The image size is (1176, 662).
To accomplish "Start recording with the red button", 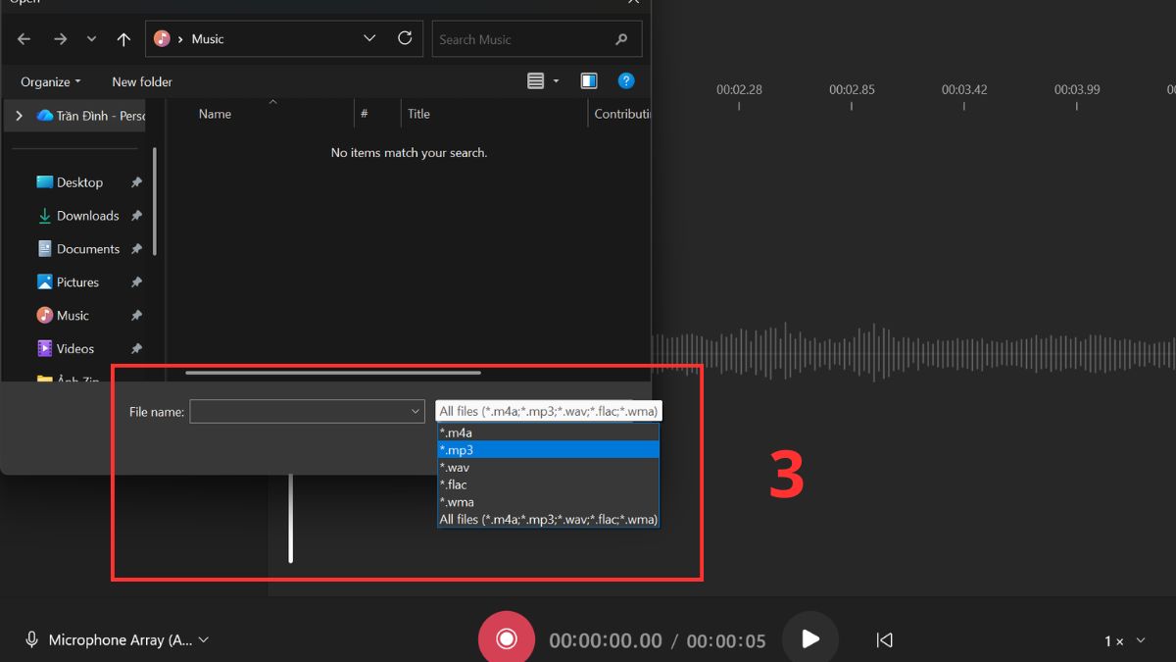I will (x=507, y=638).
